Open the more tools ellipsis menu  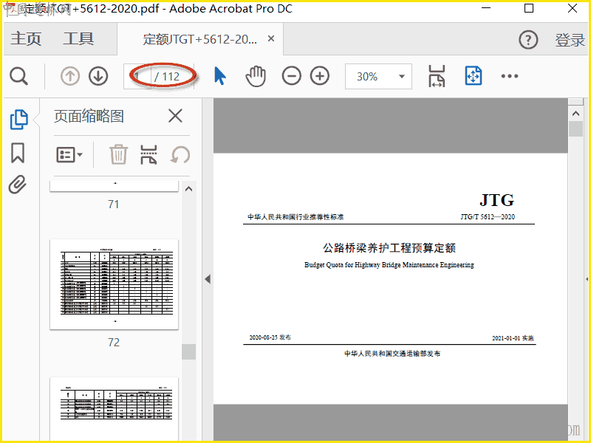point(510,76)
